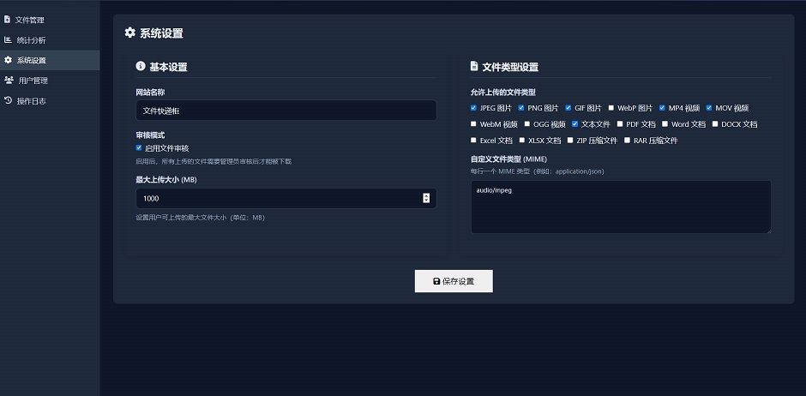Click the 系统设置 gear icon in sidebar
Screen dimensions: 806x396
8,60
